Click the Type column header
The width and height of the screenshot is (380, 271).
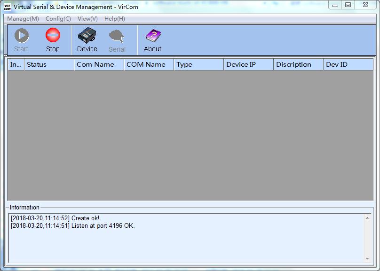pyautogui.click(x=198, y=64)
